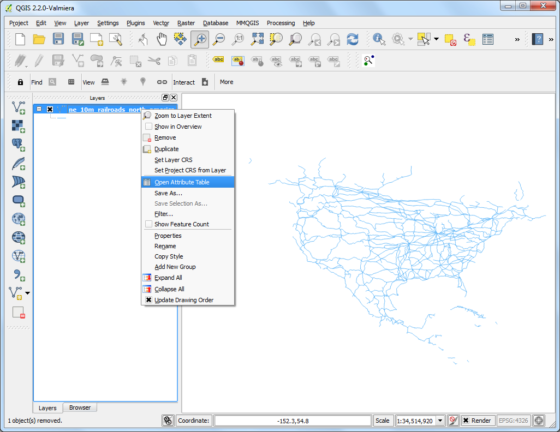The image size is (560, 432).
Task: Choose Open Attribute Table from context menu
Action: coord(188,182)
